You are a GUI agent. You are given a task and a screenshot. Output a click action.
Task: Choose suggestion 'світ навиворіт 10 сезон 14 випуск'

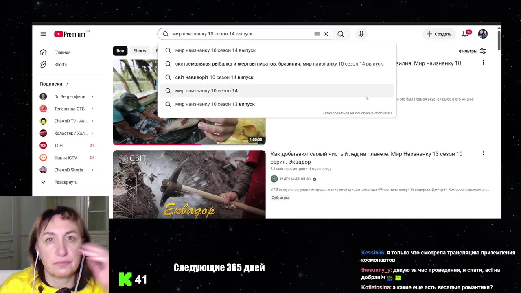277,77
